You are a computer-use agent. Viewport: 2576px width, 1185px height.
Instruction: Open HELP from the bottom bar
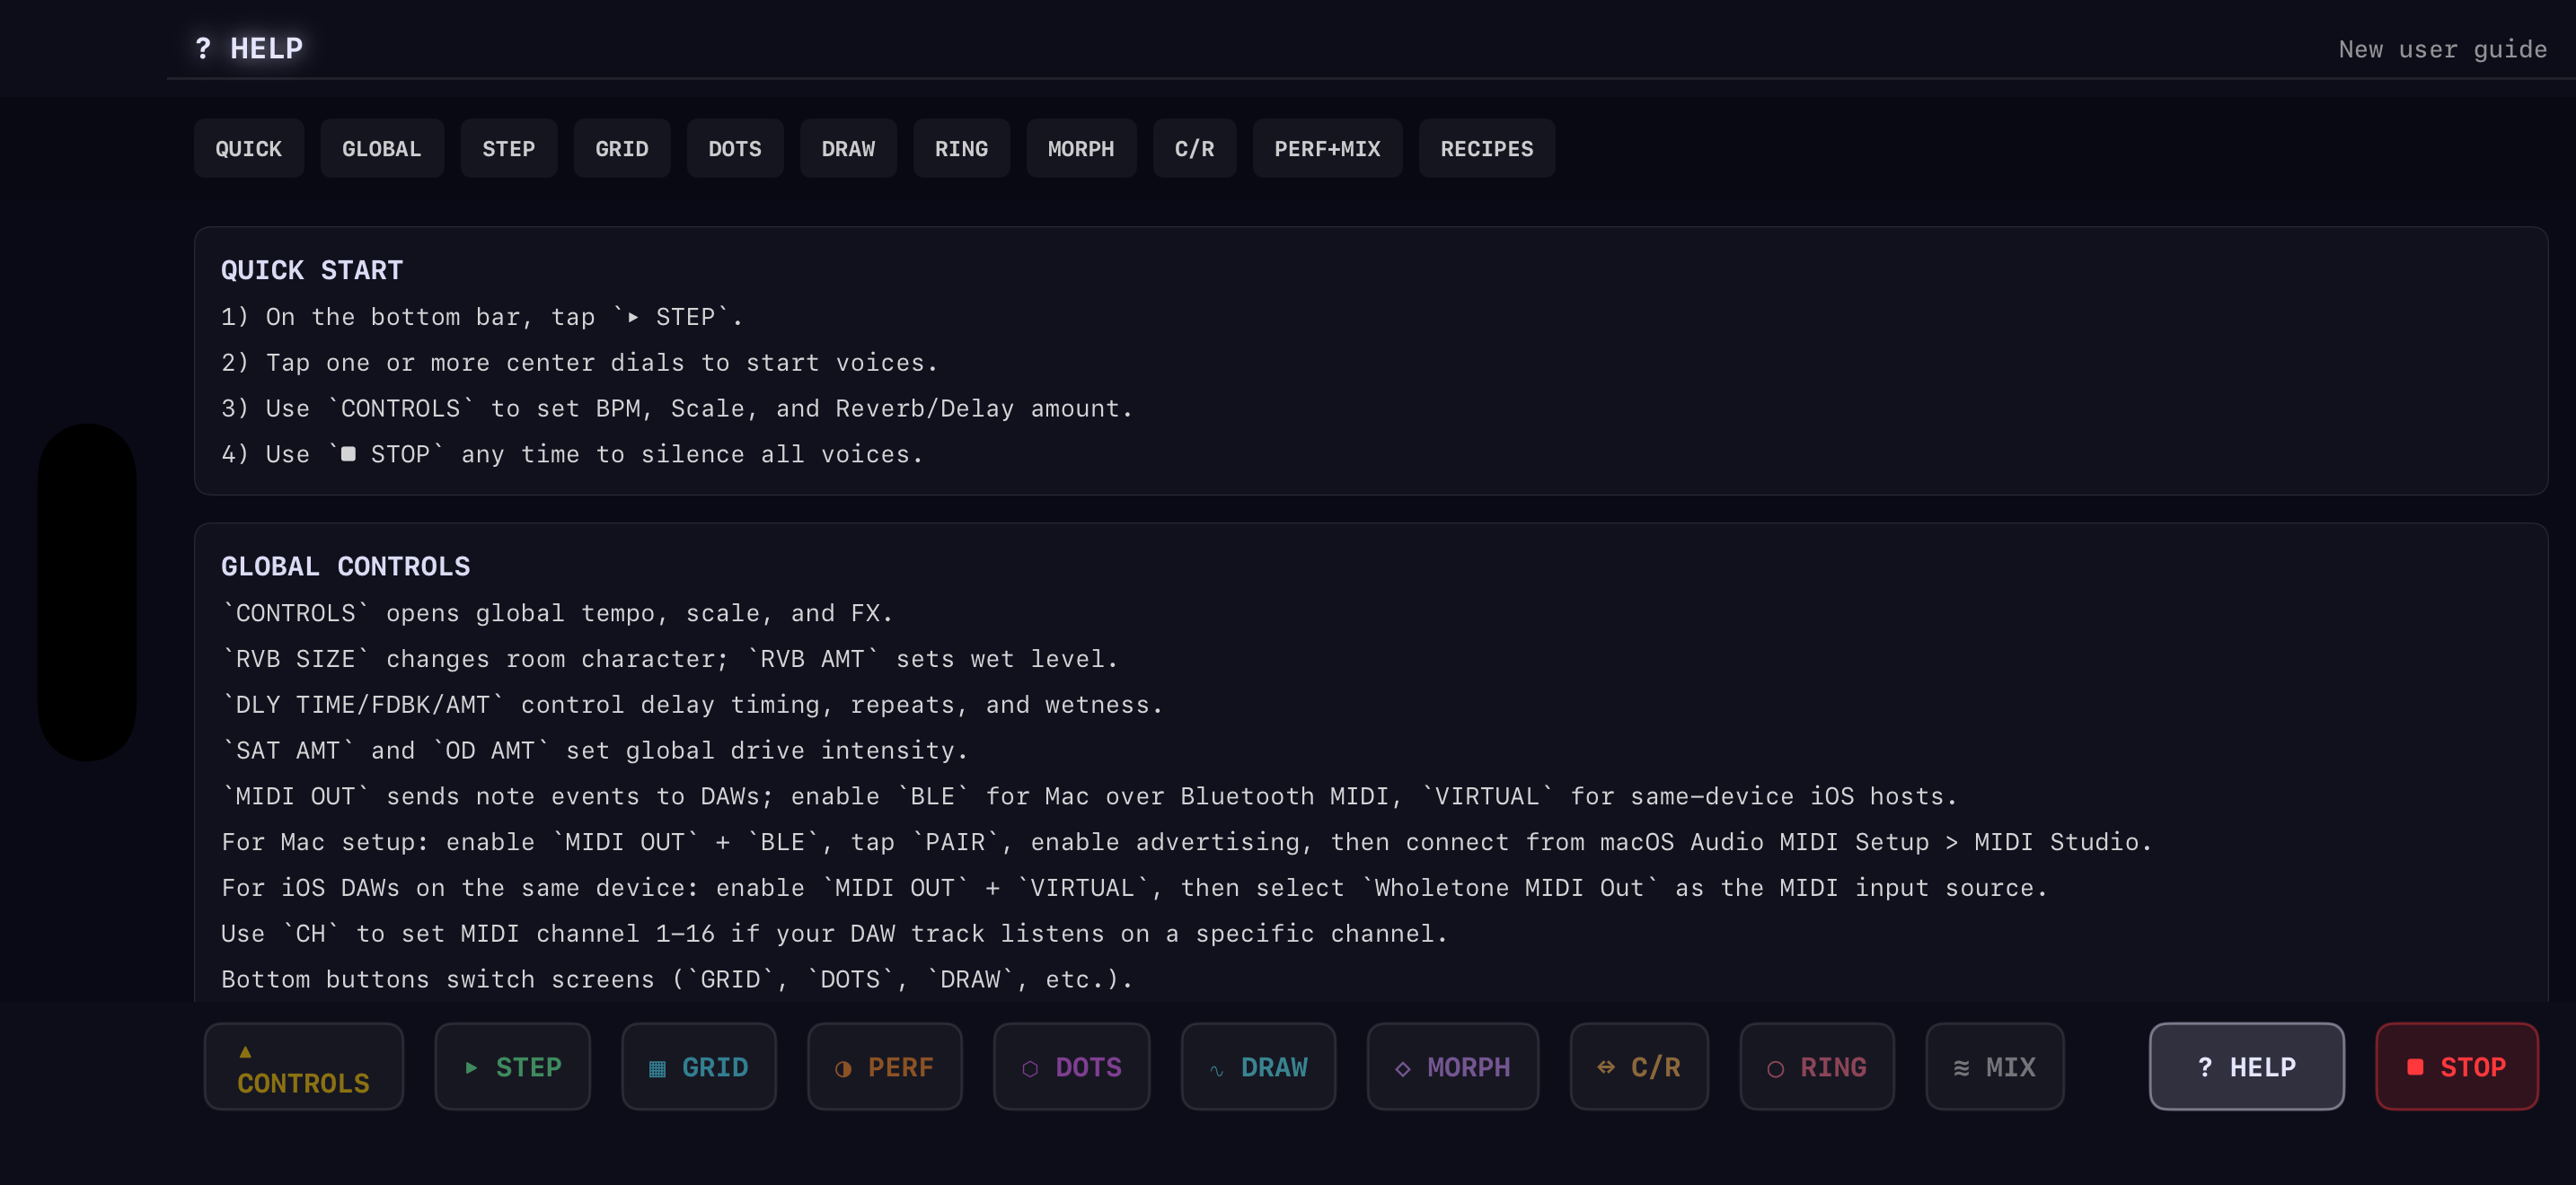[2246, 1066]
